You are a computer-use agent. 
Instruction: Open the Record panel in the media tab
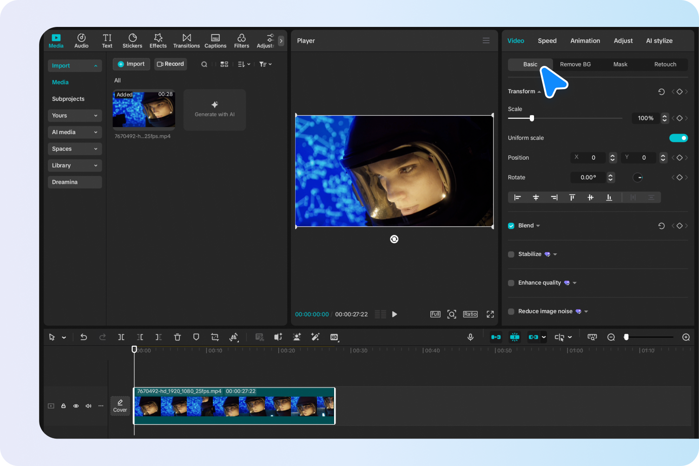[x=171, y=64]
